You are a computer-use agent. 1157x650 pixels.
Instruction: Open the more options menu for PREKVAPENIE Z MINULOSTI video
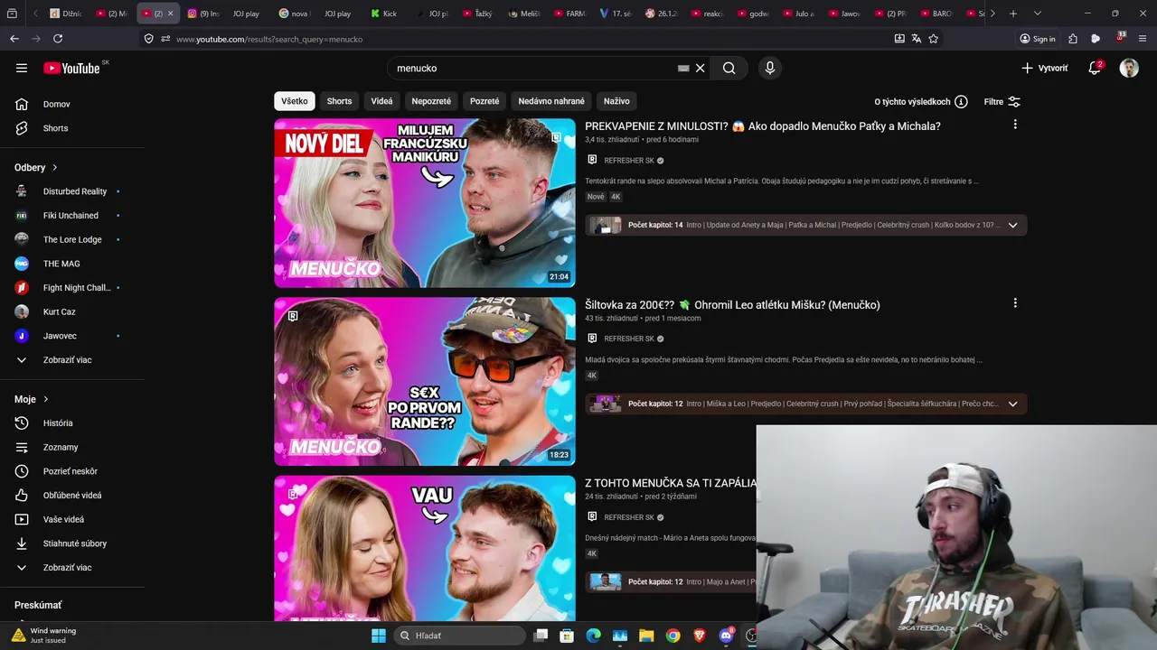click(x=1015, y=125)
